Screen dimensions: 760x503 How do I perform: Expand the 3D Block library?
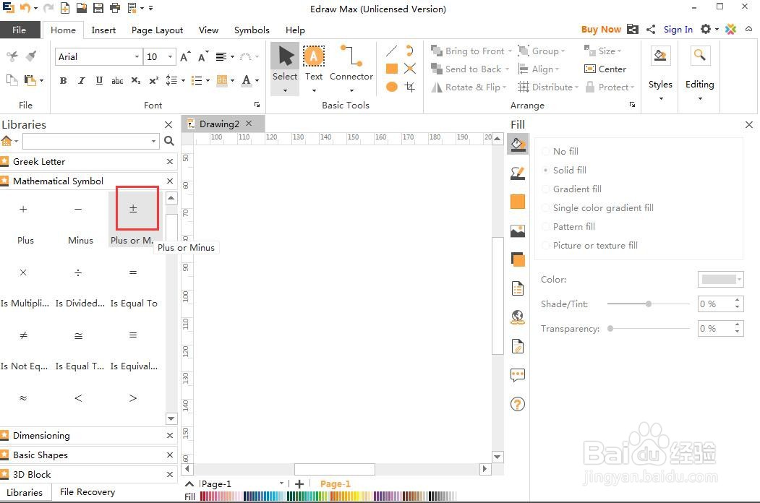tap(87, 474)
